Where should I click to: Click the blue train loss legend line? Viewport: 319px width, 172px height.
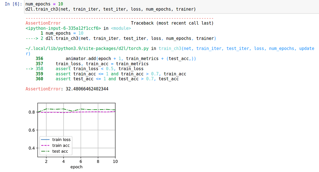[x=45, y=140]
